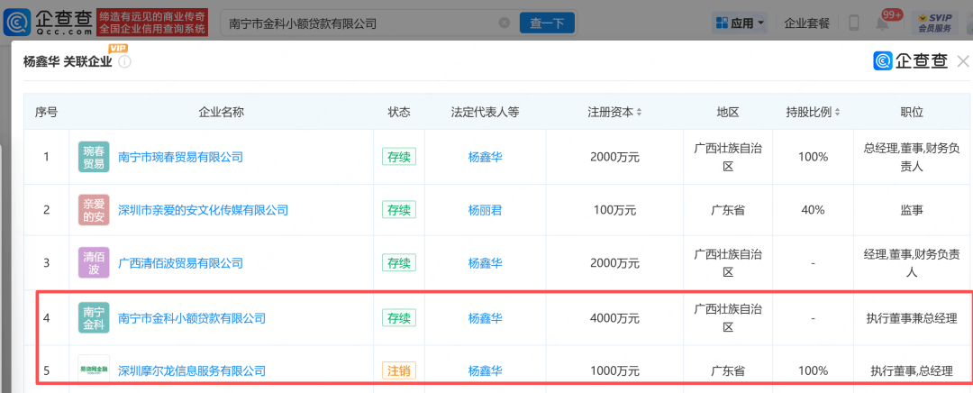Open the 应用 dropdown menu

741,23
